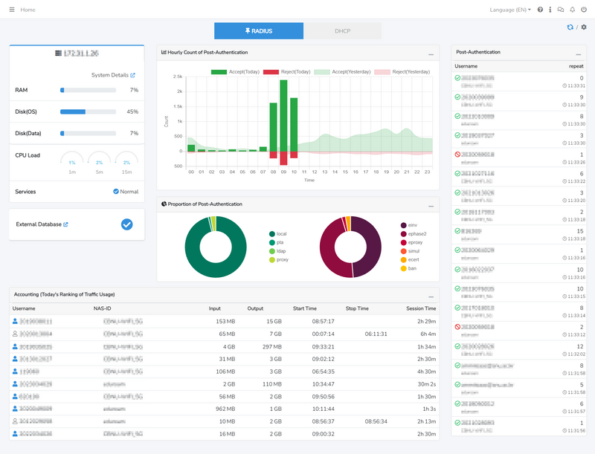This screenshot has width=595, height=454.
Task: Click the power logout icon
Action: pyautogui.click(x=584, y=10)
